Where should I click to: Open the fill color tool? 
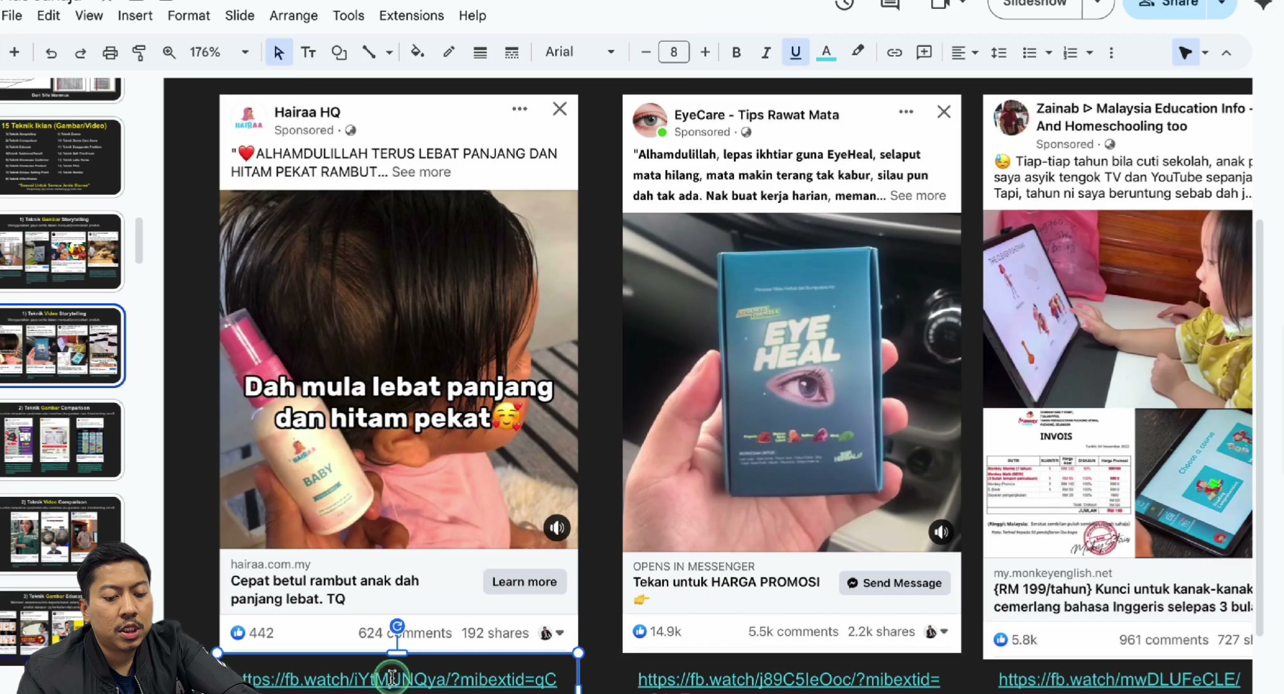point(417,53)
